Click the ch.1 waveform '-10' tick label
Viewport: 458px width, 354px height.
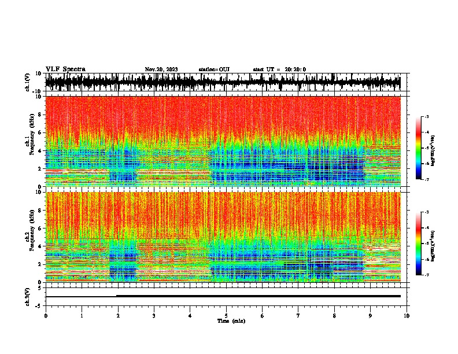(x=38, y=91)
